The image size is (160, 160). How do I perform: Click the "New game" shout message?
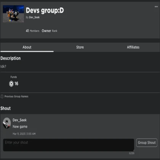(x=20, y=126)
